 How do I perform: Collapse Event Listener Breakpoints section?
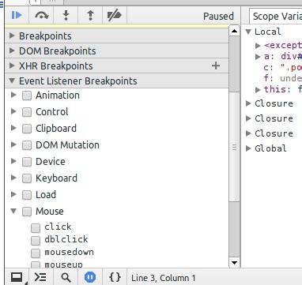[12, 81]
